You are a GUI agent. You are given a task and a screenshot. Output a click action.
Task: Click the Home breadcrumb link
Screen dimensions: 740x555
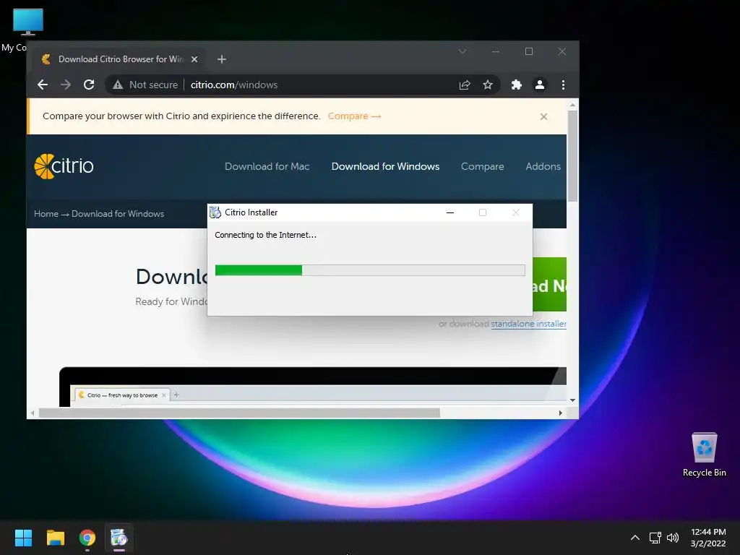[46, 214]
